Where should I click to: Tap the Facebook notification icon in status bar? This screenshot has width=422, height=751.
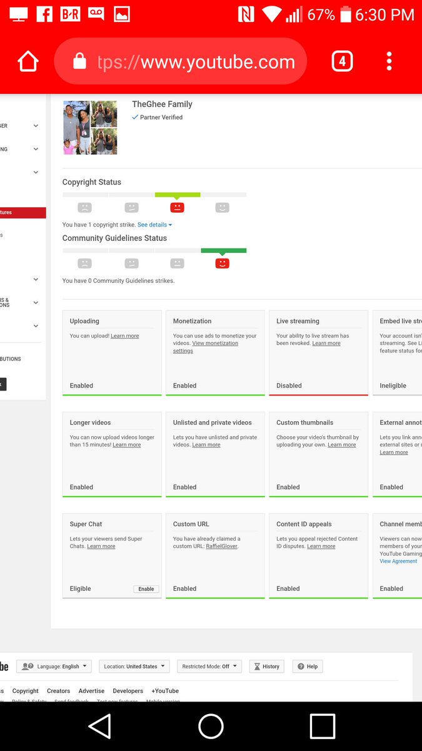(x=44, y=14)
